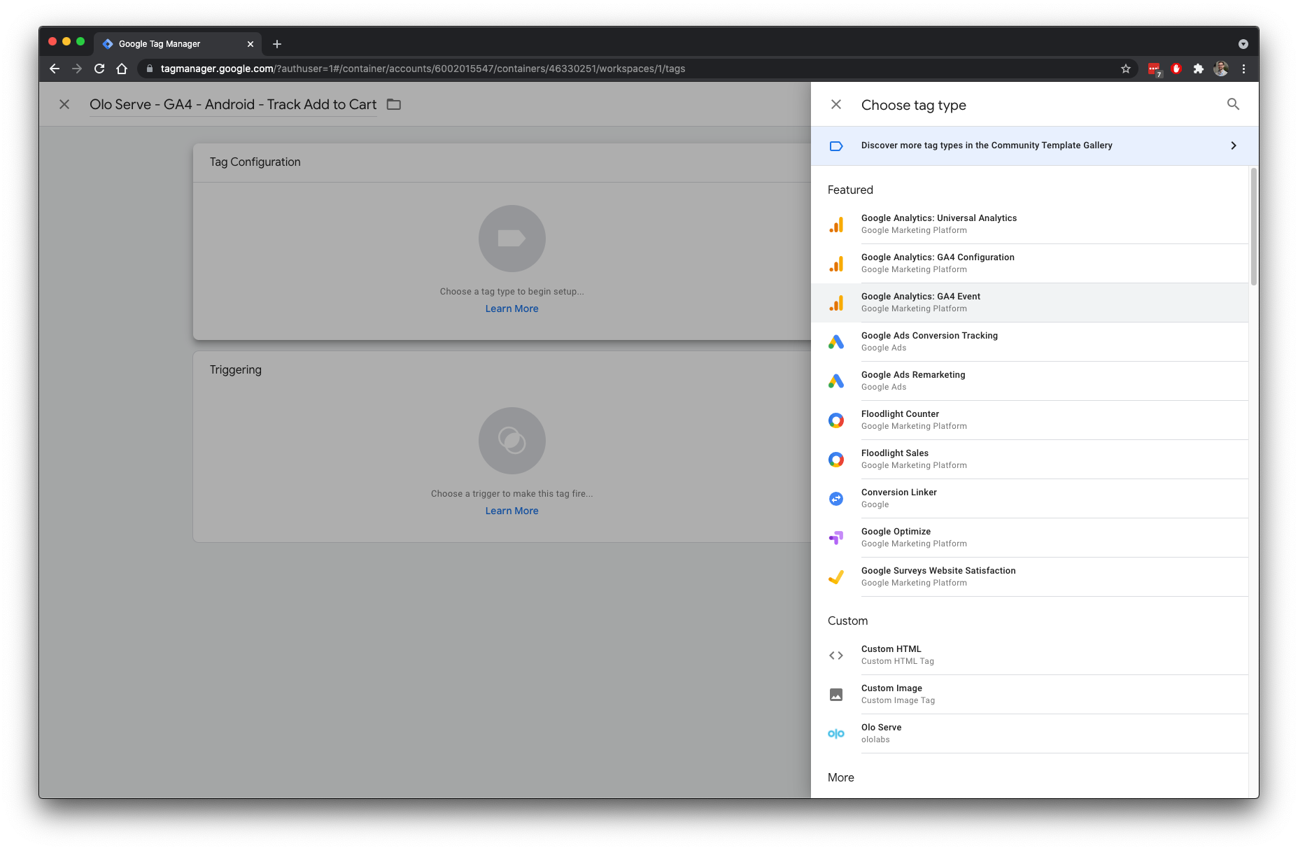
Task: Click the tag name Olo Serve - GA4 field
Action: (233, 104)
